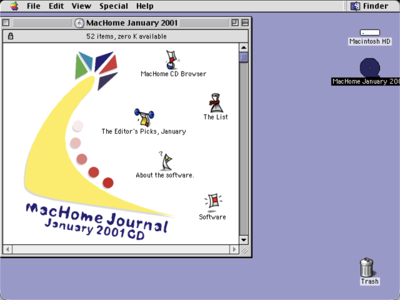Click the '52 items, zero K available' status

126,36
